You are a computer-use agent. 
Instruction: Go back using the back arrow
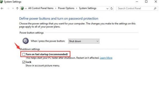coord(2,8)
